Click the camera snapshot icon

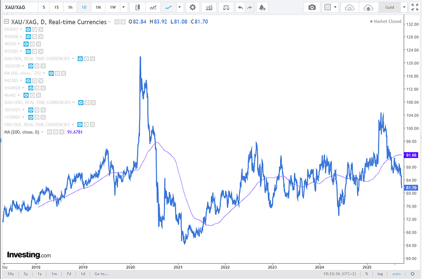point(313,7)
